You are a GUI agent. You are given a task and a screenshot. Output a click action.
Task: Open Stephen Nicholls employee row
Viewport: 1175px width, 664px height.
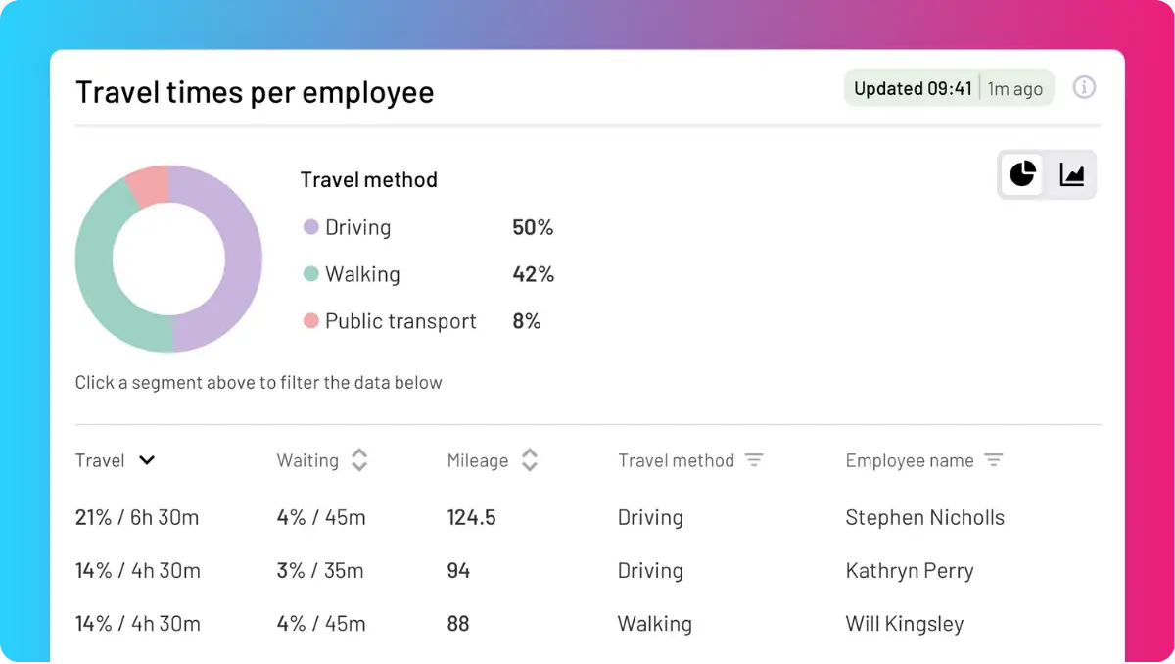pyautogui.click(x=587, y=517)
